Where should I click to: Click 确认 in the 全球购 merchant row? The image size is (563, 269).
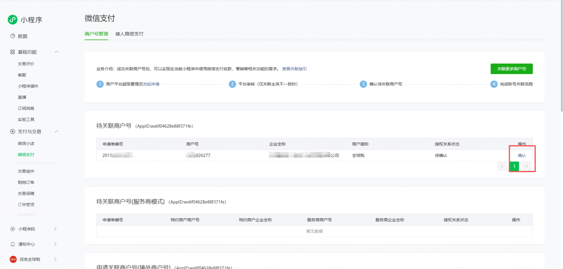click(x=522, y=155)
